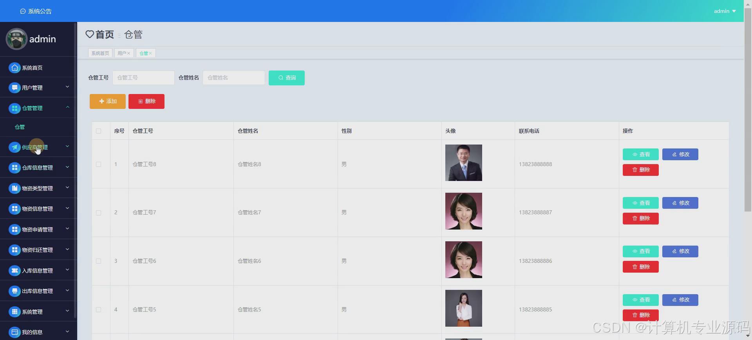Expand 物资申请管理 menu via its chevron

(67, 229)
